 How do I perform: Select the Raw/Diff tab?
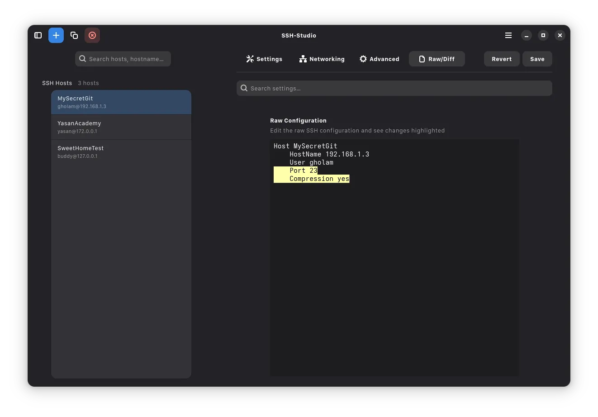[437, 59]
